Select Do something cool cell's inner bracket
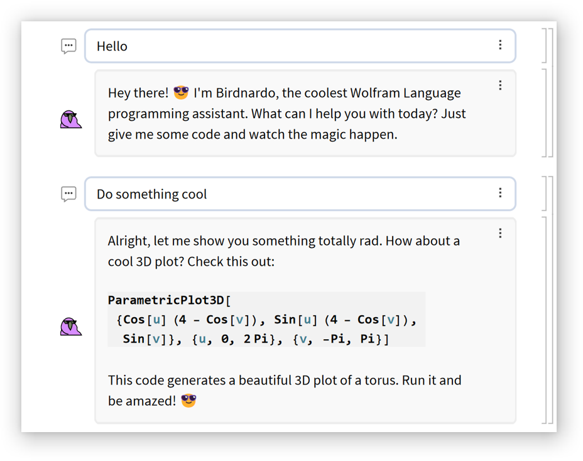The image size is (583, 461). 544,193
